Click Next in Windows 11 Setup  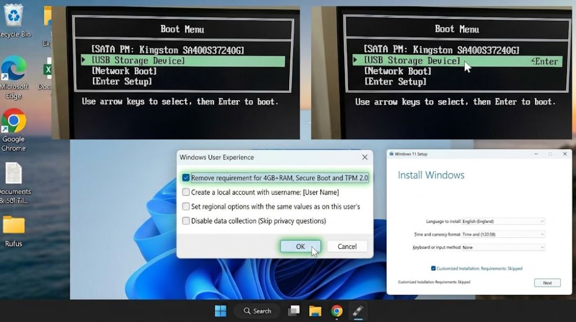[547, 283]
